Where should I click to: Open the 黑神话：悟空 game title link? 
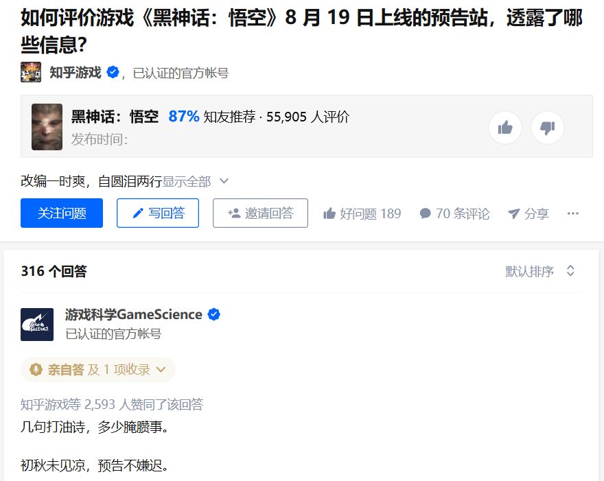115,116
